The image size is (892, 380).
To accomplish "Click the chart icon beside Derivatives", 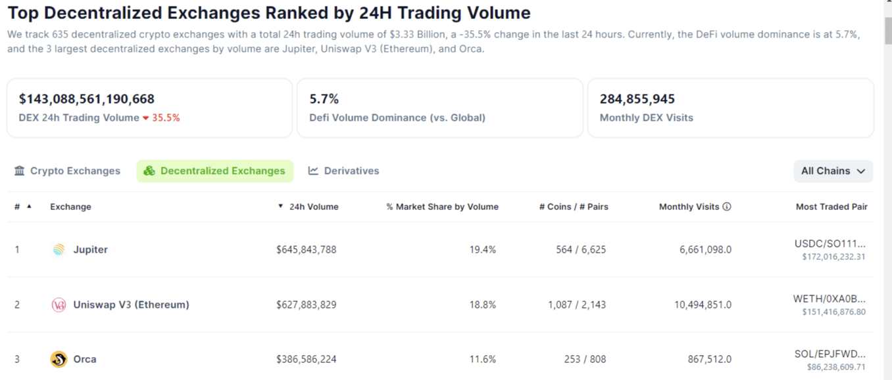I will tap(313, 171).
